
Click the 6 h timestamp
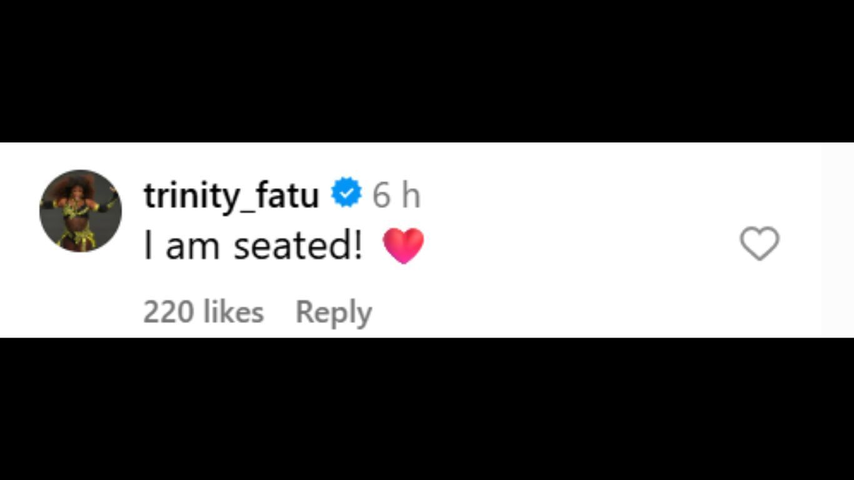coord(396,196)
